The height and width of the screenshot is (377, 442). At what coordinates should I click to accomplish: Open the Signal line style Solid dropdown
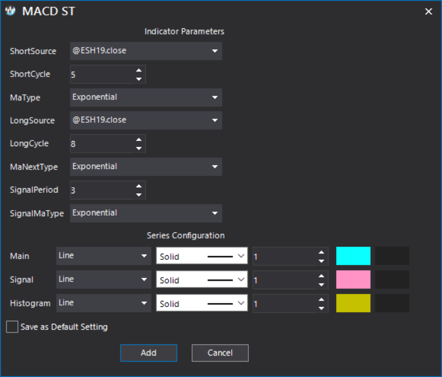202,280
